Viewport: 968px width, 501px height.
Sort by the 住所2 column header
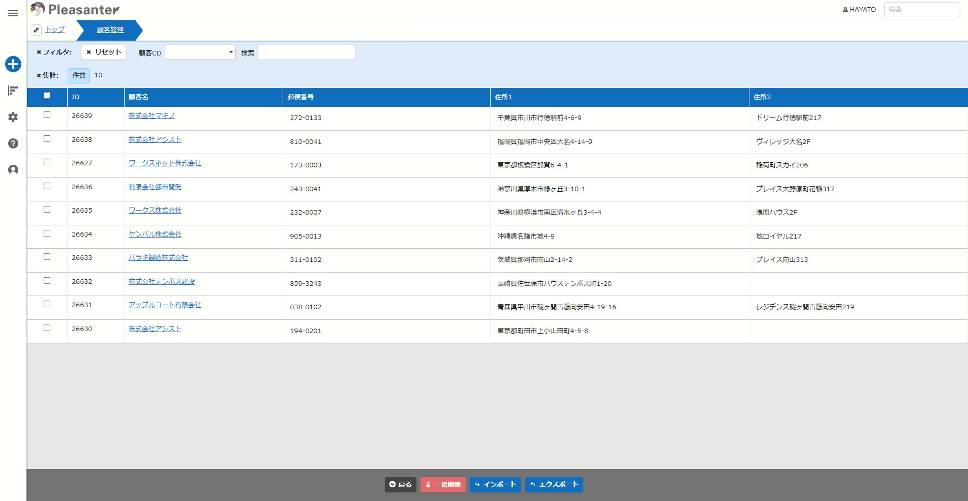858,97
